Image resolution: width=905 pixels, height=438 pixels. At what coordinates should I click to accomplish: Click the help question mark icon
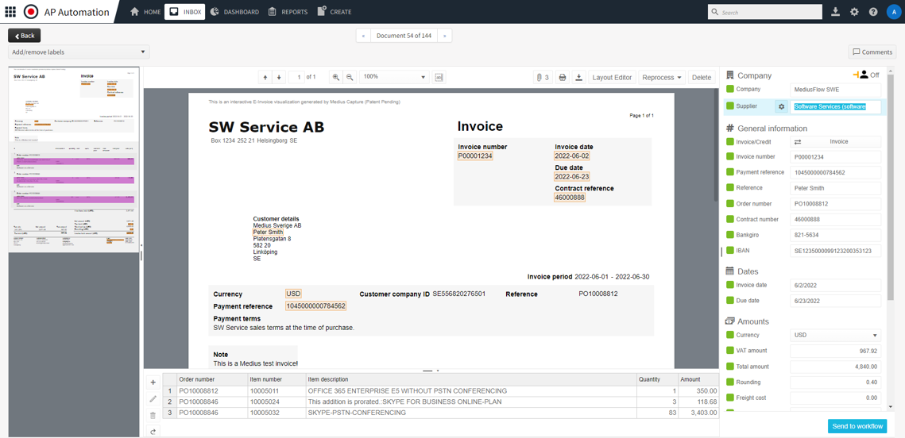click(873, 12)
